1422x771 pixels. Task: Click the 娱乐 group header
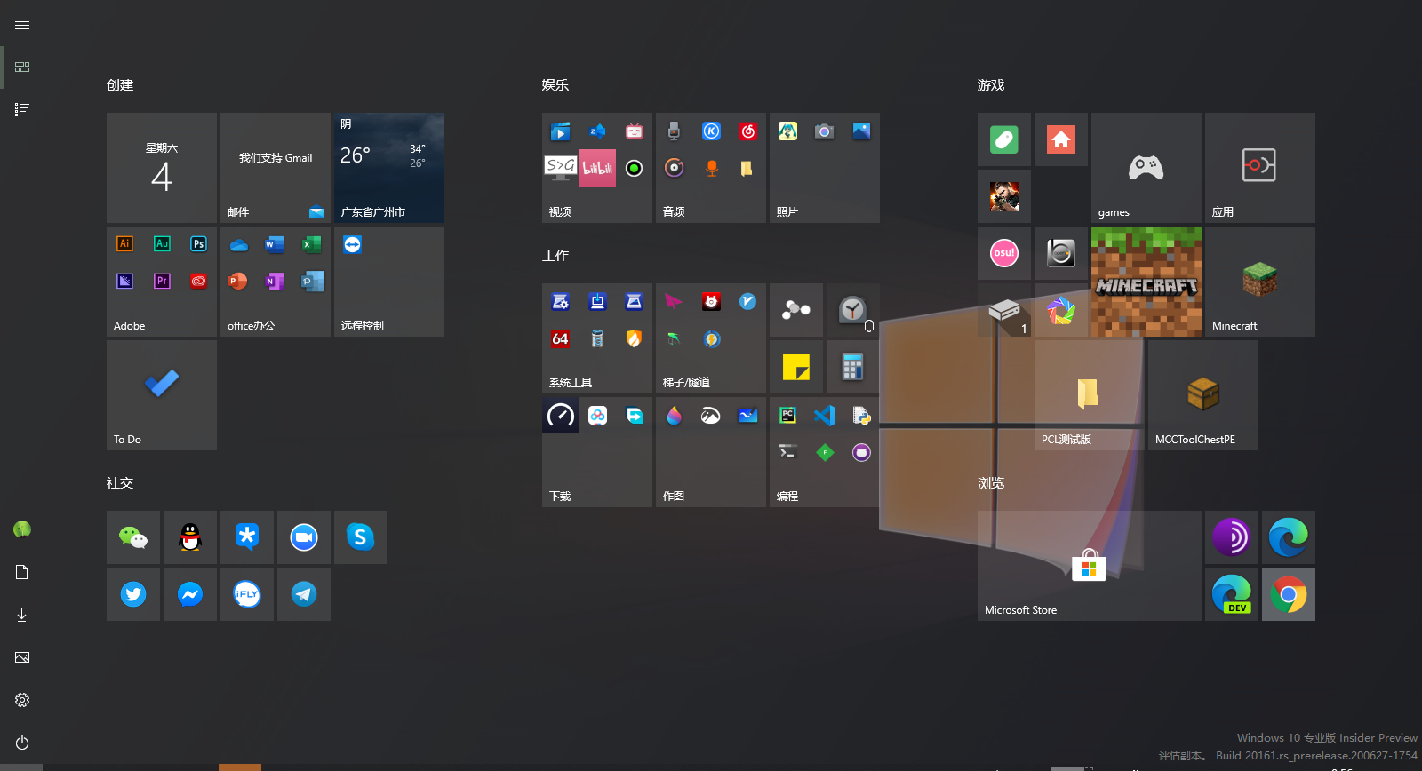[555, 85]
